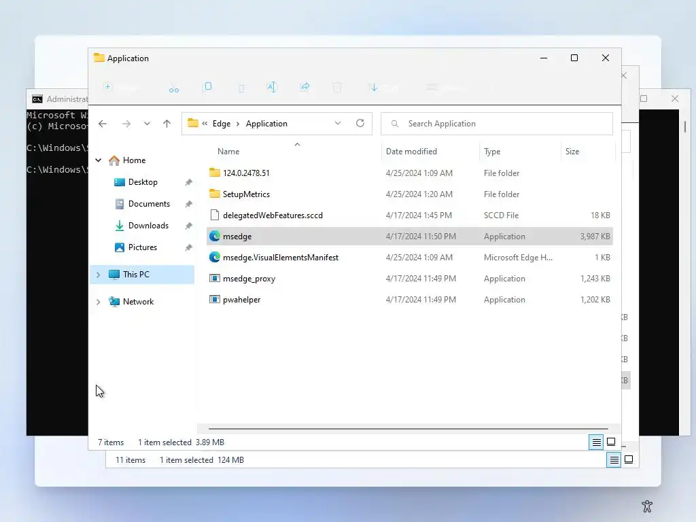The height and width of the screenshot is (522, 696).
Task: Click the Application breadcrumb segment
Action: 266,124
